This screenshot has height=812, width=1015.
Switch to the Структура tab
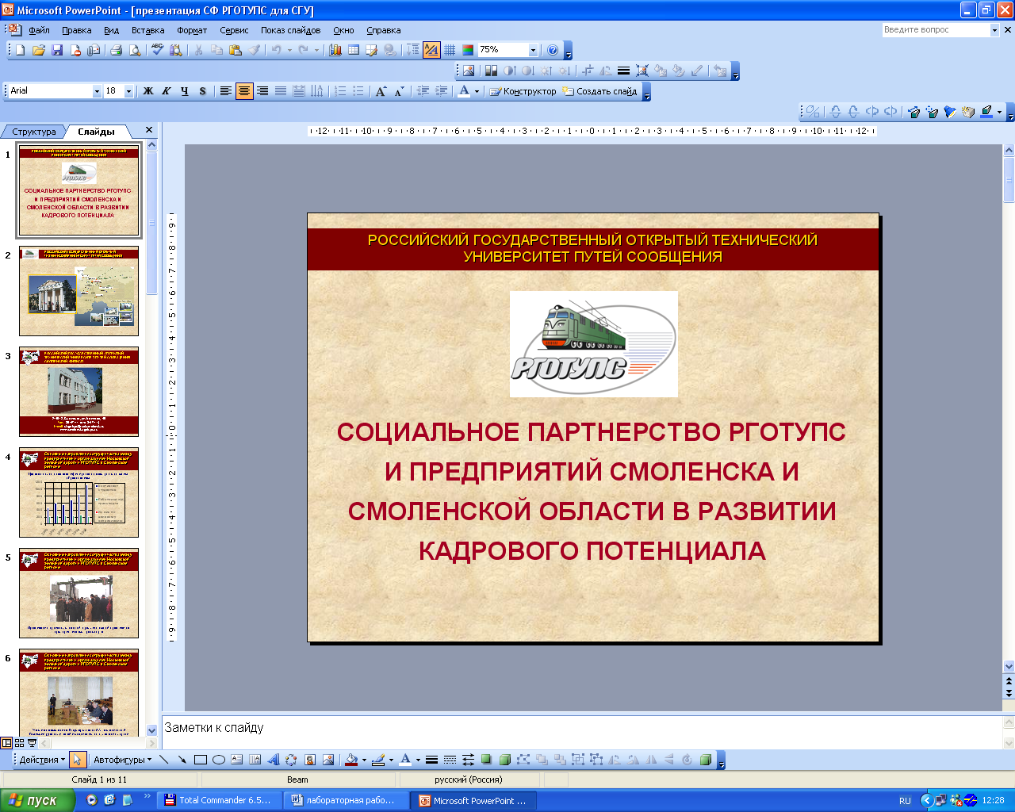coord(33,132)
